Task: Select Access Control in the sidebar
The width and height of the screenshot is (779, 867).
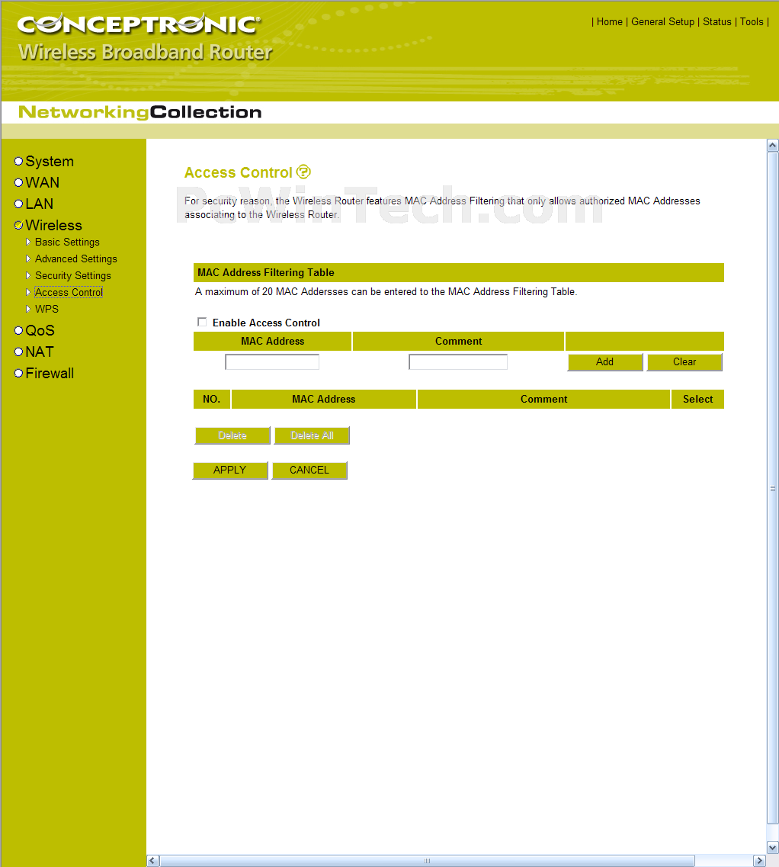Action: [69, 292]
